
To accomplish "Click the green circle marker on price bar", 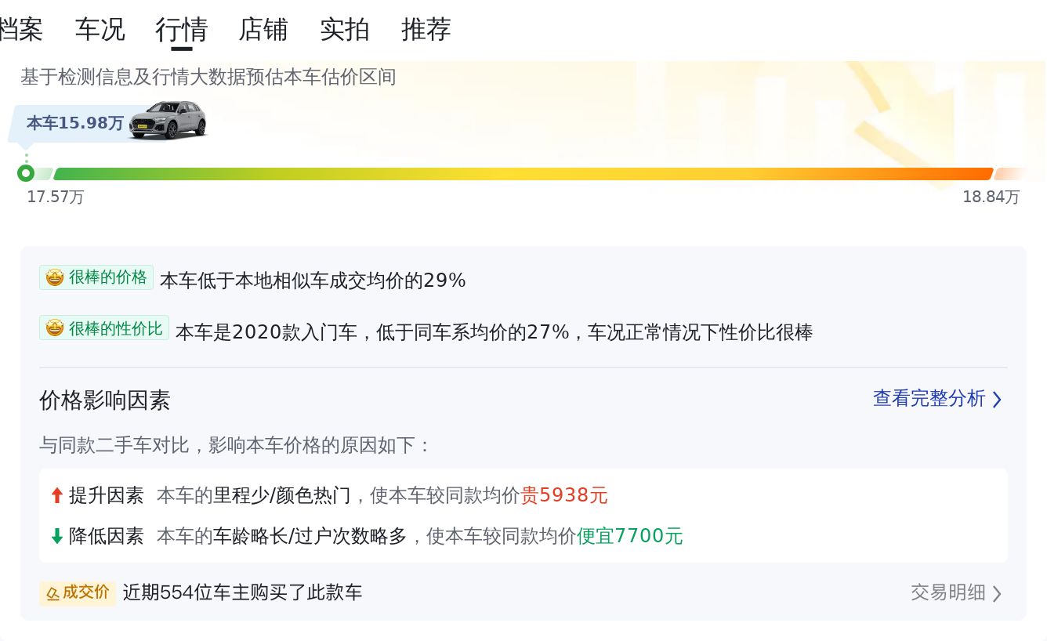I will pos(26,173).
